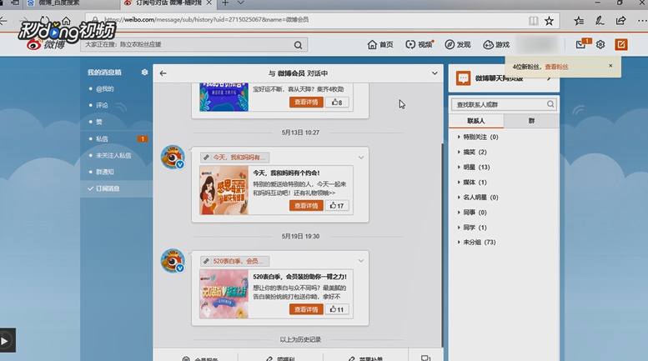Open 群通知 group notifications

pos(104,172)
